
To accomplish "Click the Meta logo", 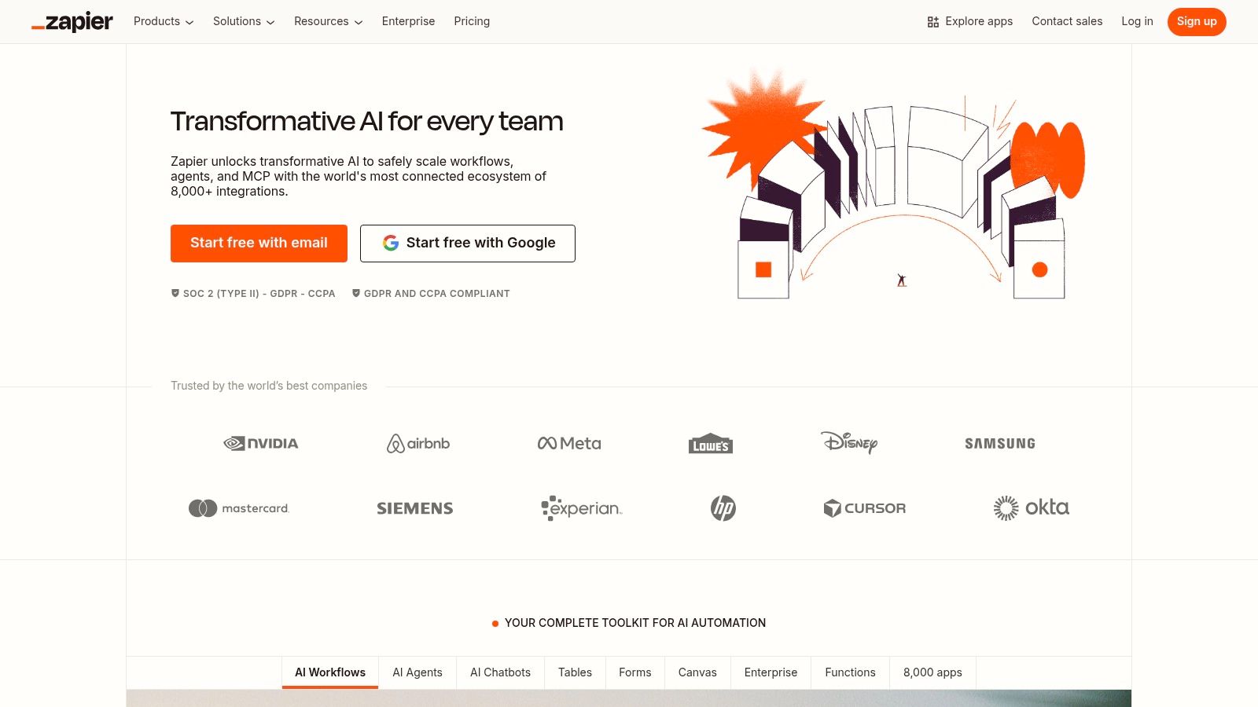I will [x=568, y=443].
